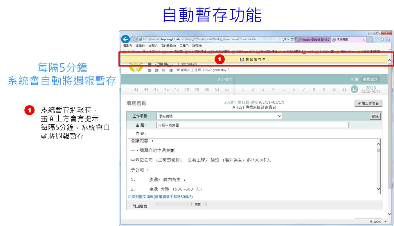Open the browser tools gear icon
This screenshot has height=226, width=394.
pos(388,40)
